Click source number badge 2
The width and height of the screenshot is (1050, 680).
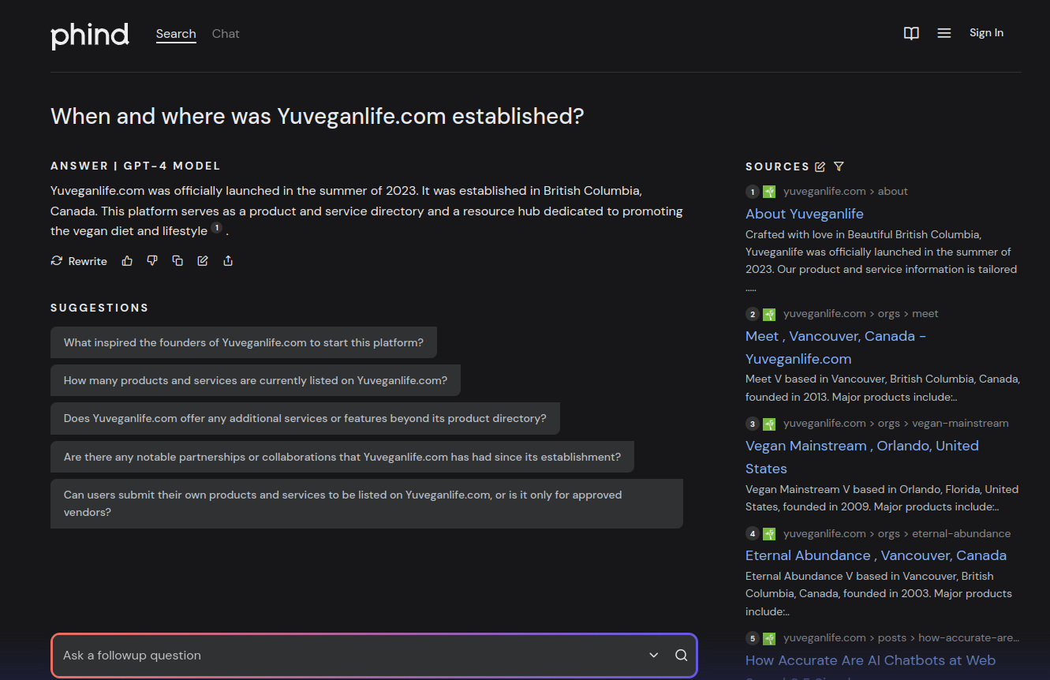(x=753, y=314)
